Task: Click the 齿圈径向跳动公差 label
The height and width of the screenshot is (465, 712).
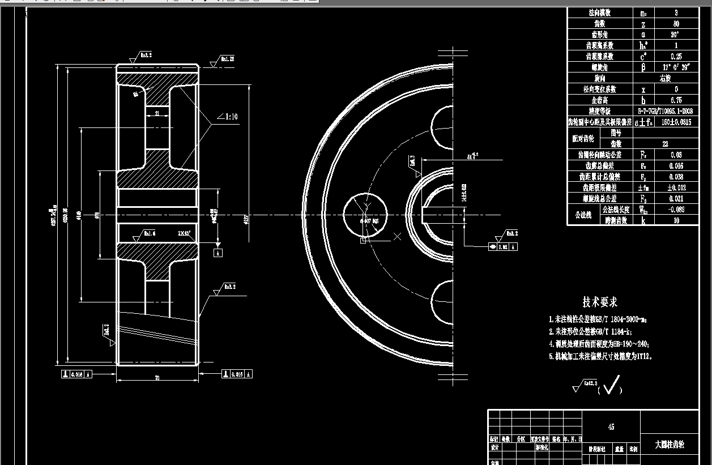Action: click(x=599, y=154)
